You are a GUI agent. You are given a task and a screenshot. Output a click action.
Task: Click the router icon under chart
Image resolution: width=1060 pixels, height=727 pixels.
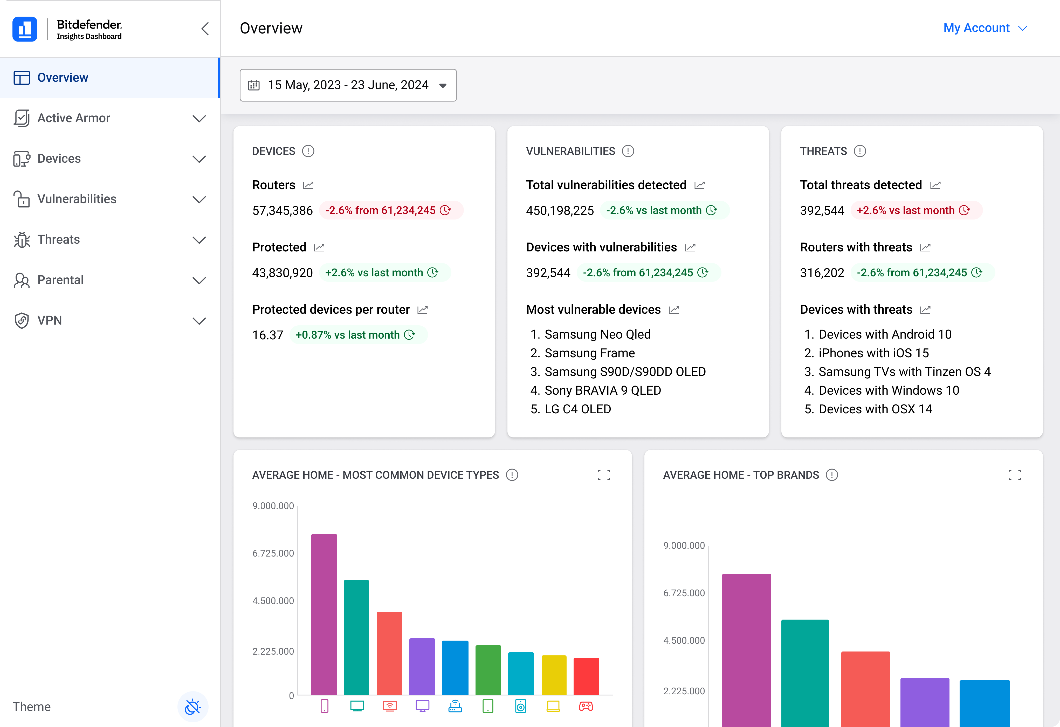click(455, 706)
